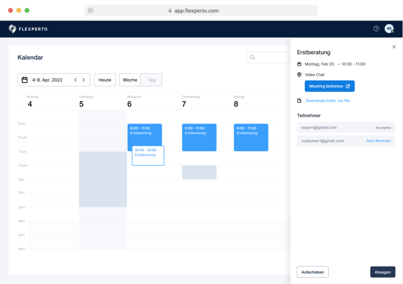The width and height of the screenshot is (403, 284).
Task: Cancel appointment with Absagen button
Action: pyautogui.click(x=383, y=272)
